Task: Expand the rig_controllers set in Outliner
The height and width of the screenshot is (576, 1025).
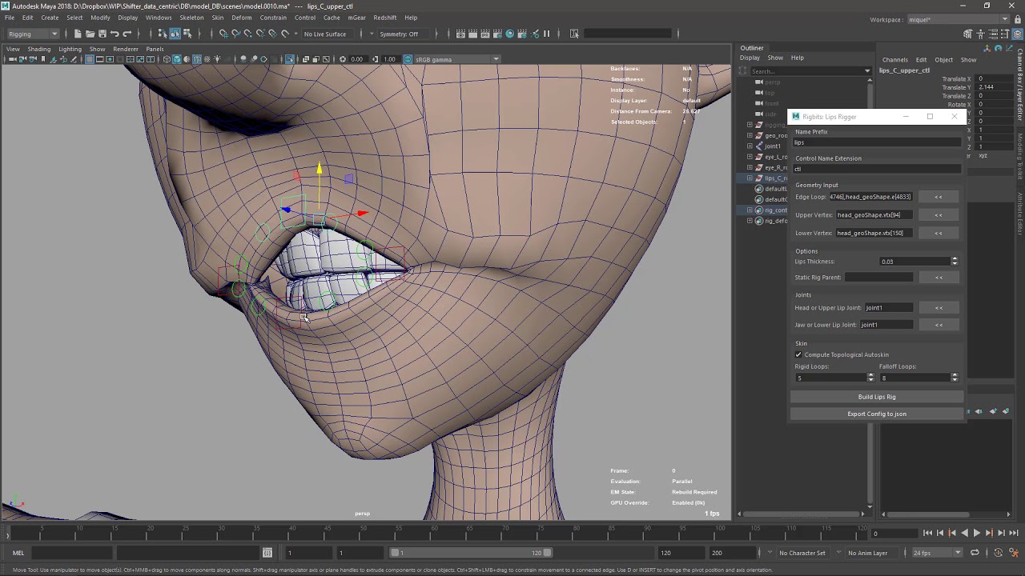Action: click(750, 210)
